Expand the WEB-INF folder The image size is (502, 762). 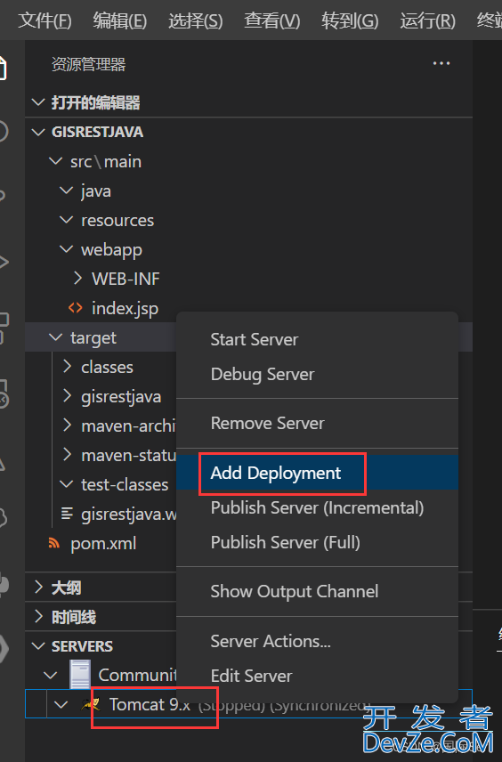click(77, 279)
